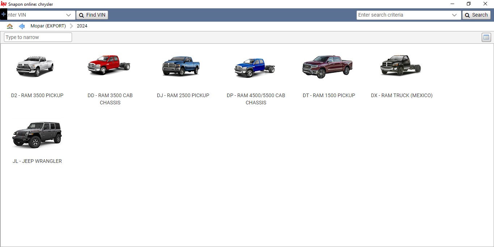Image resolution: width=494 pixels, height=247 pixels.
Task: Choose the blue DP RAM 4500/5500 truck image
Action: coord(255,68)
